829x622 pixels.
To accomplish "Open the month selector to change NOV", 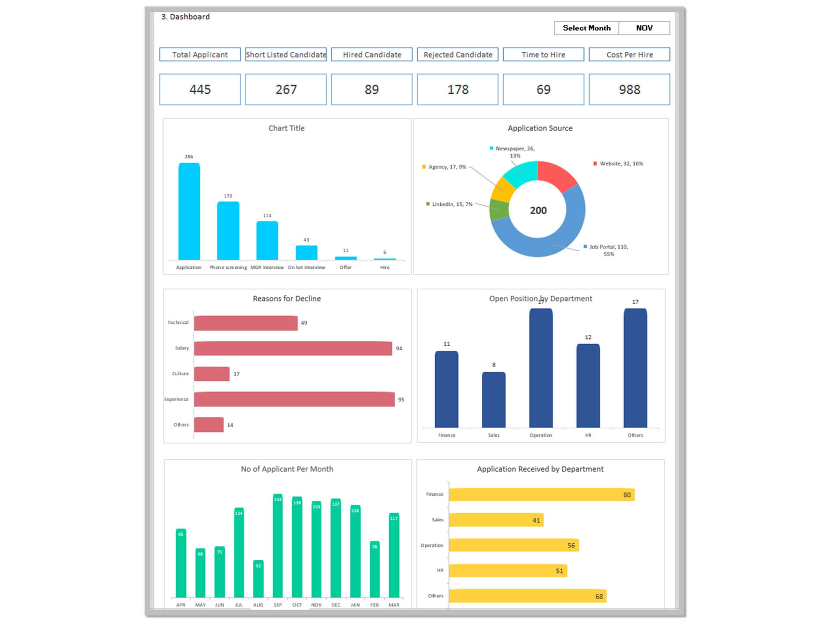I will [644, 28].
